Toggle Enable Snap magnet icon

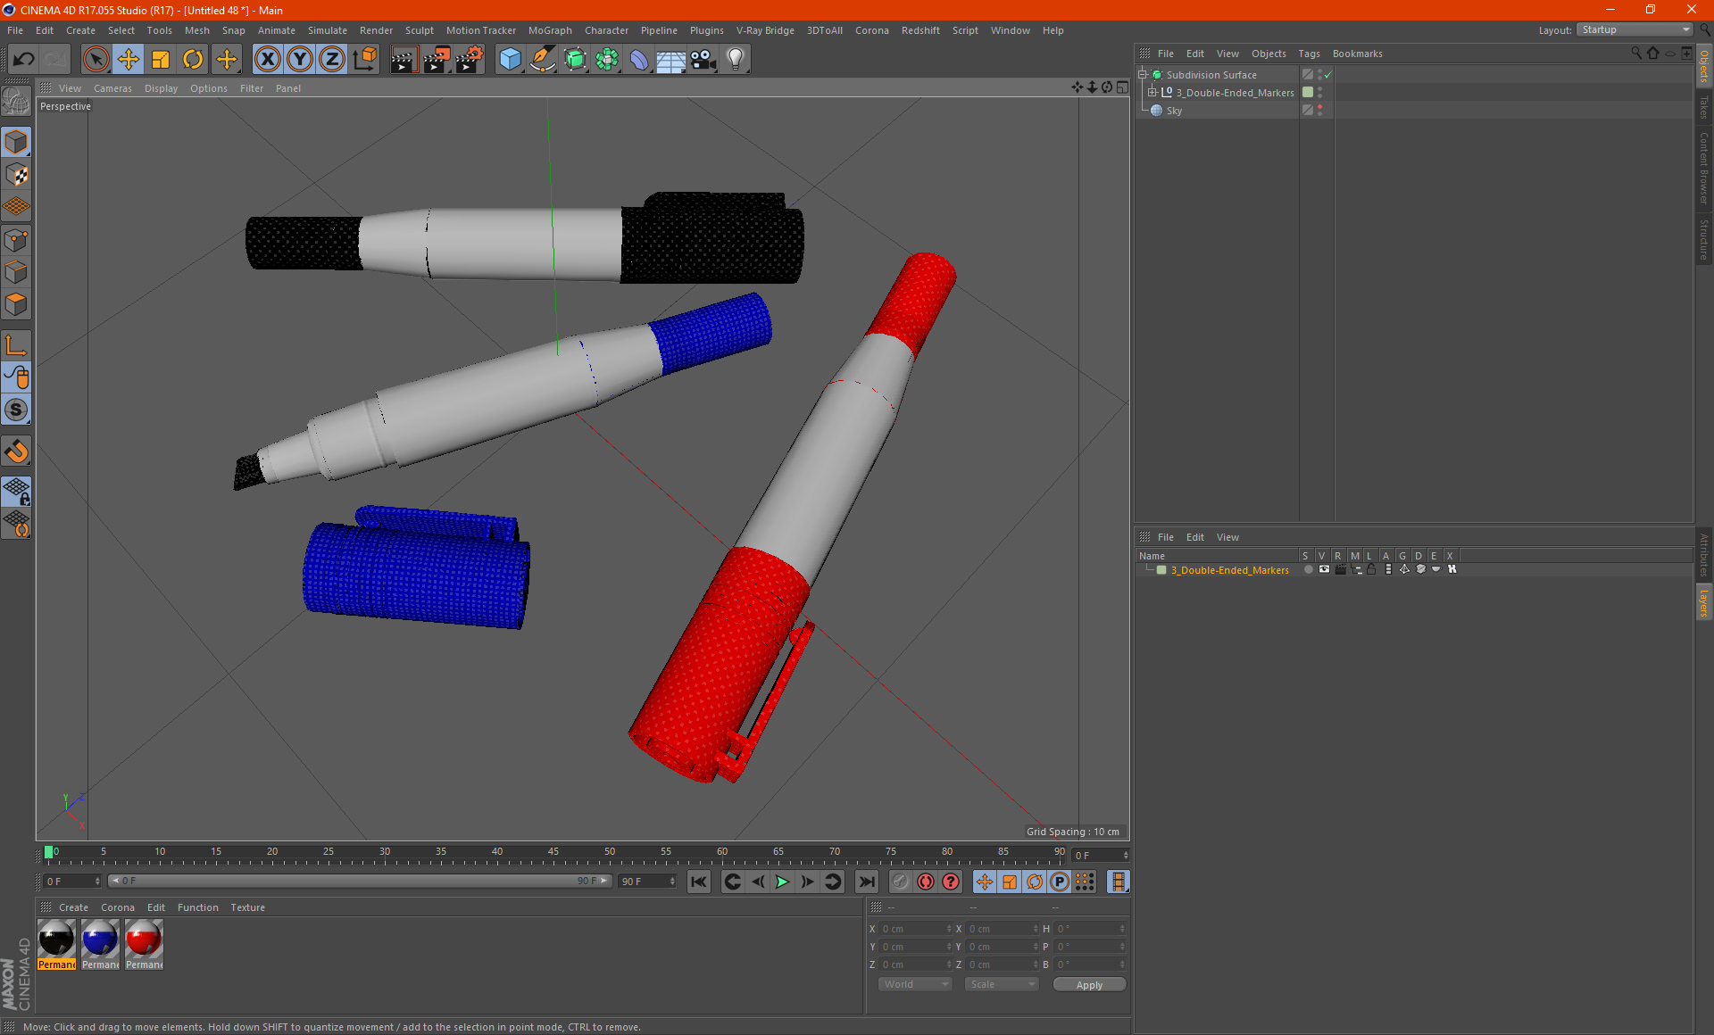(x=16, y=451)
